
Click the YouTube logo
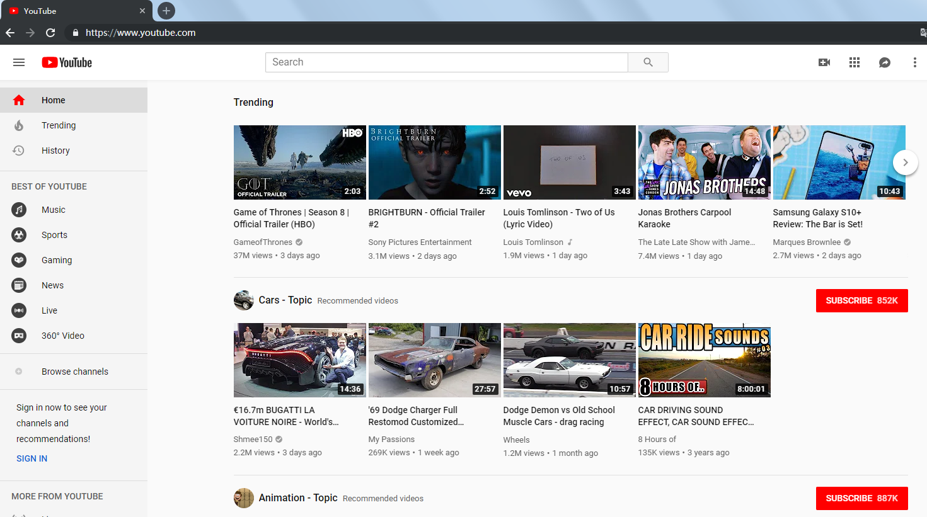pos(67,62)
